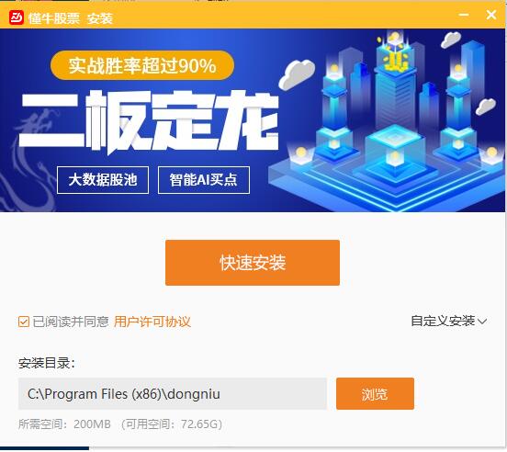Open the 用户许可协议 license agreement link
507x452 pixels.
[152, 322]
